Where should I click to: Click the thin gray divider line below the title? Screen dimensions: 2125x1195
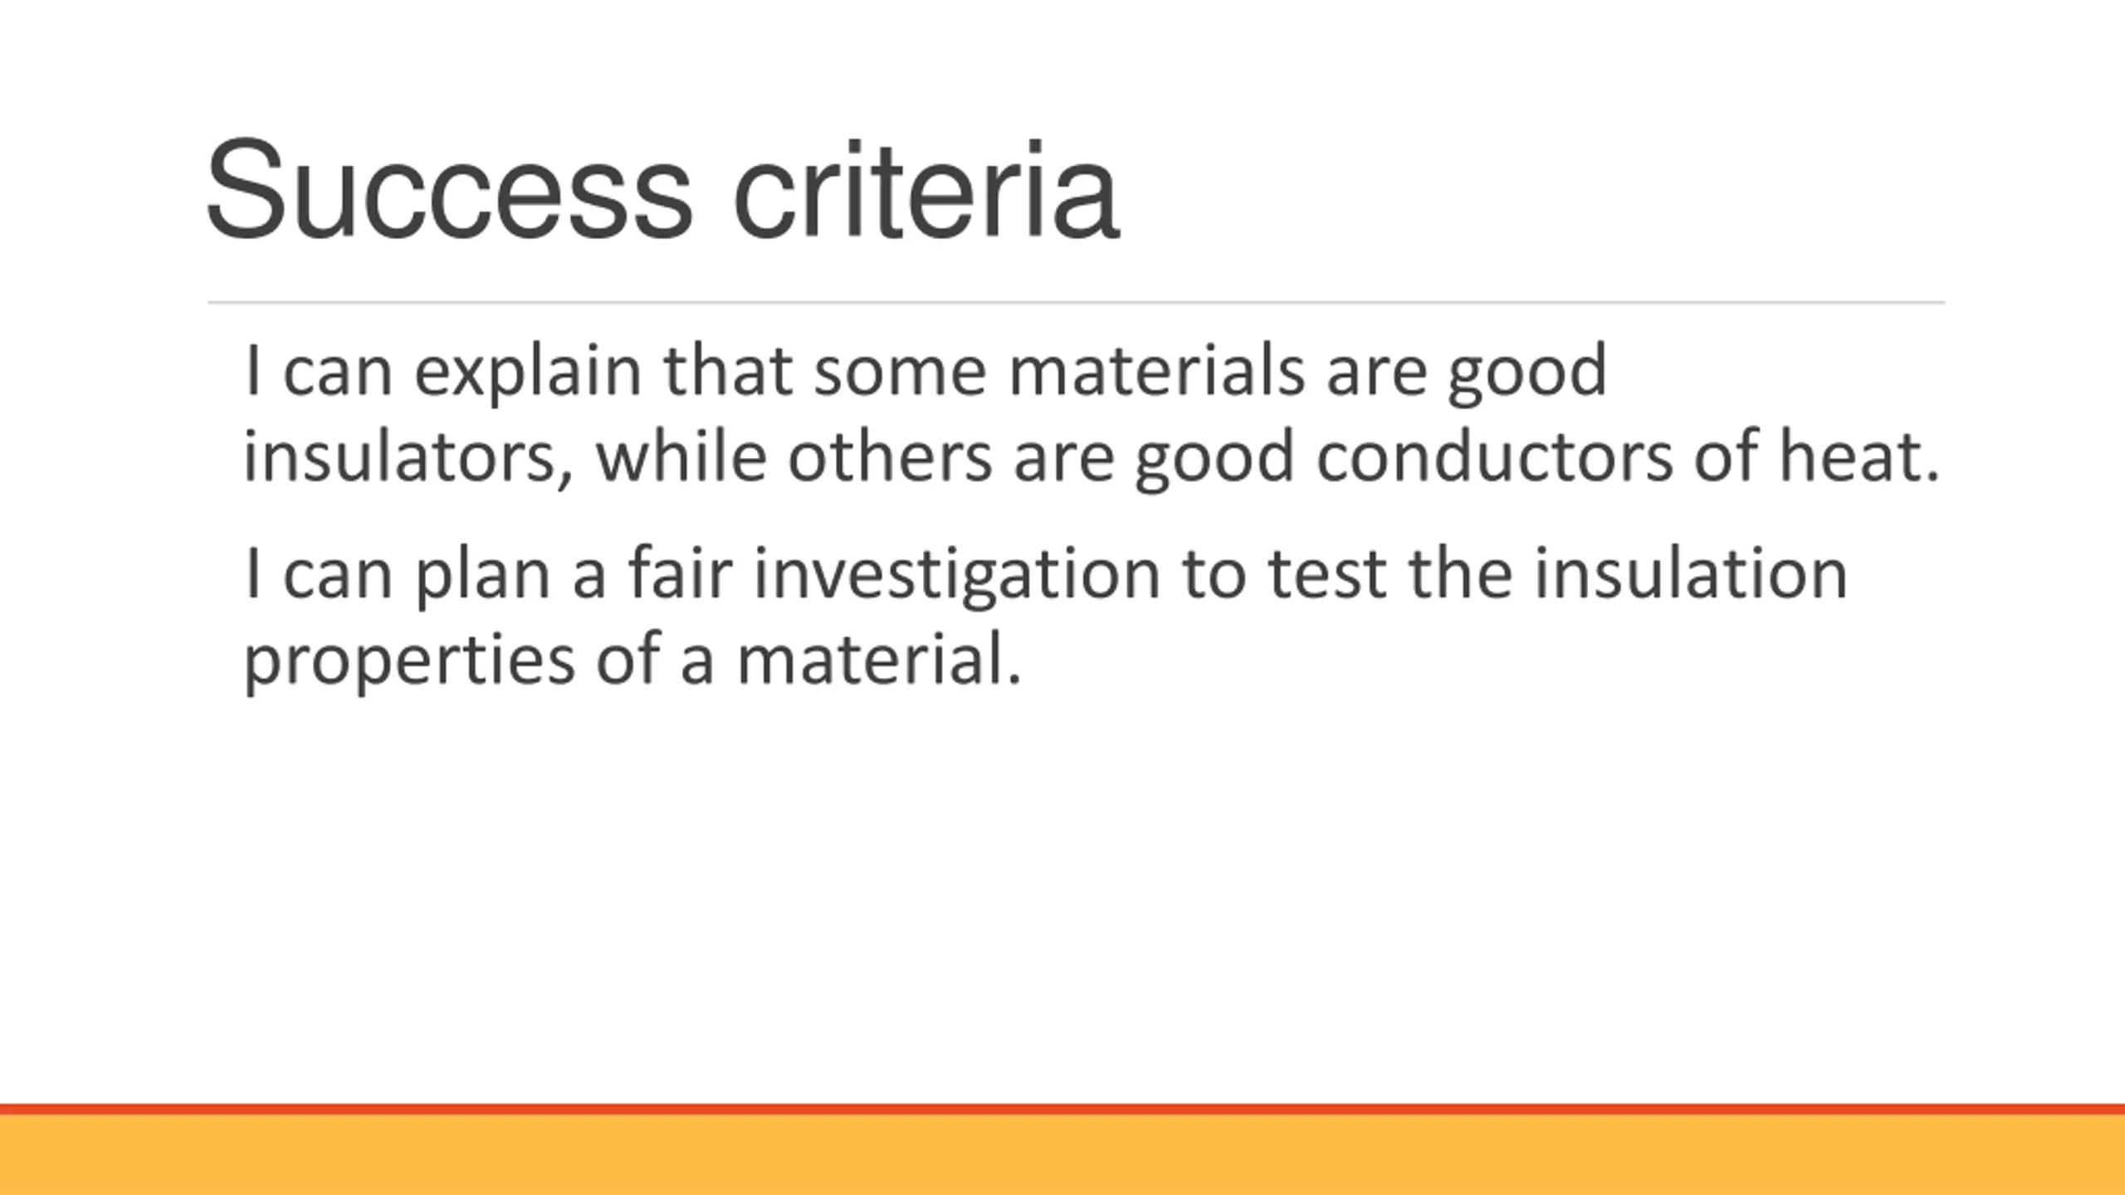[x=1076, y=303]
